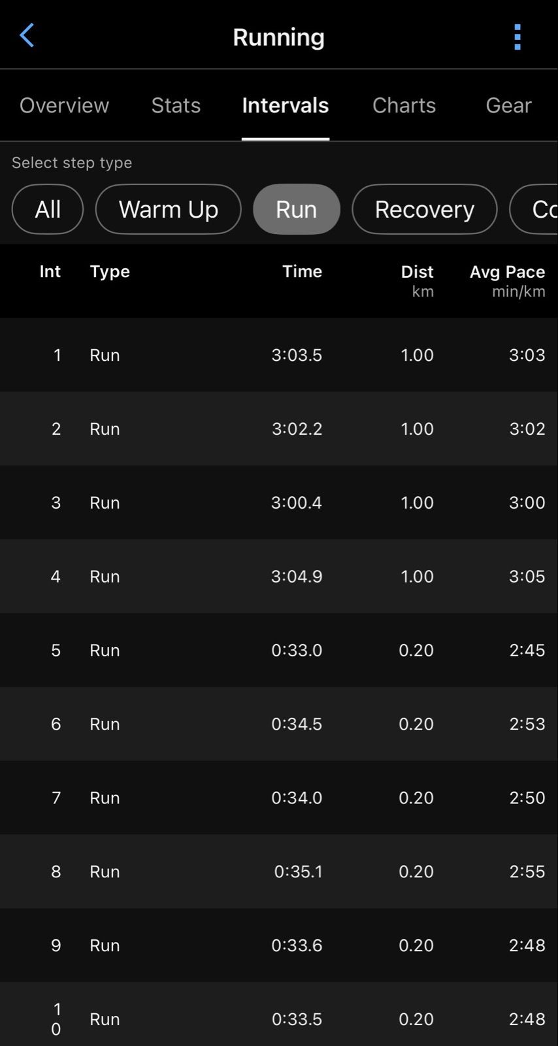Go to the Charts tab
This screenshot has width=558, height=1046.
click(x=404, y=105)
